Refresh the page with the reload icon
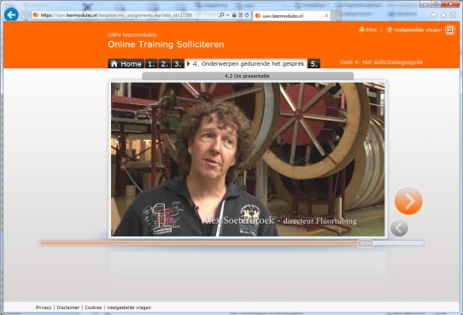The height and width of the screenshot is (315, 463). click(x=247, y=15)
